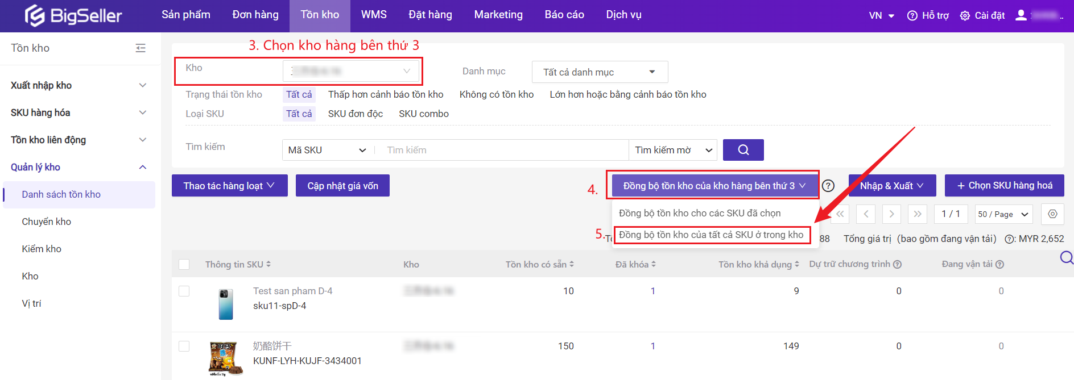Image resolution: width=1074 pixels, height=380 pixels.
Task: Open the Đơn hàng top menu
Action: (x=255, y=15)
